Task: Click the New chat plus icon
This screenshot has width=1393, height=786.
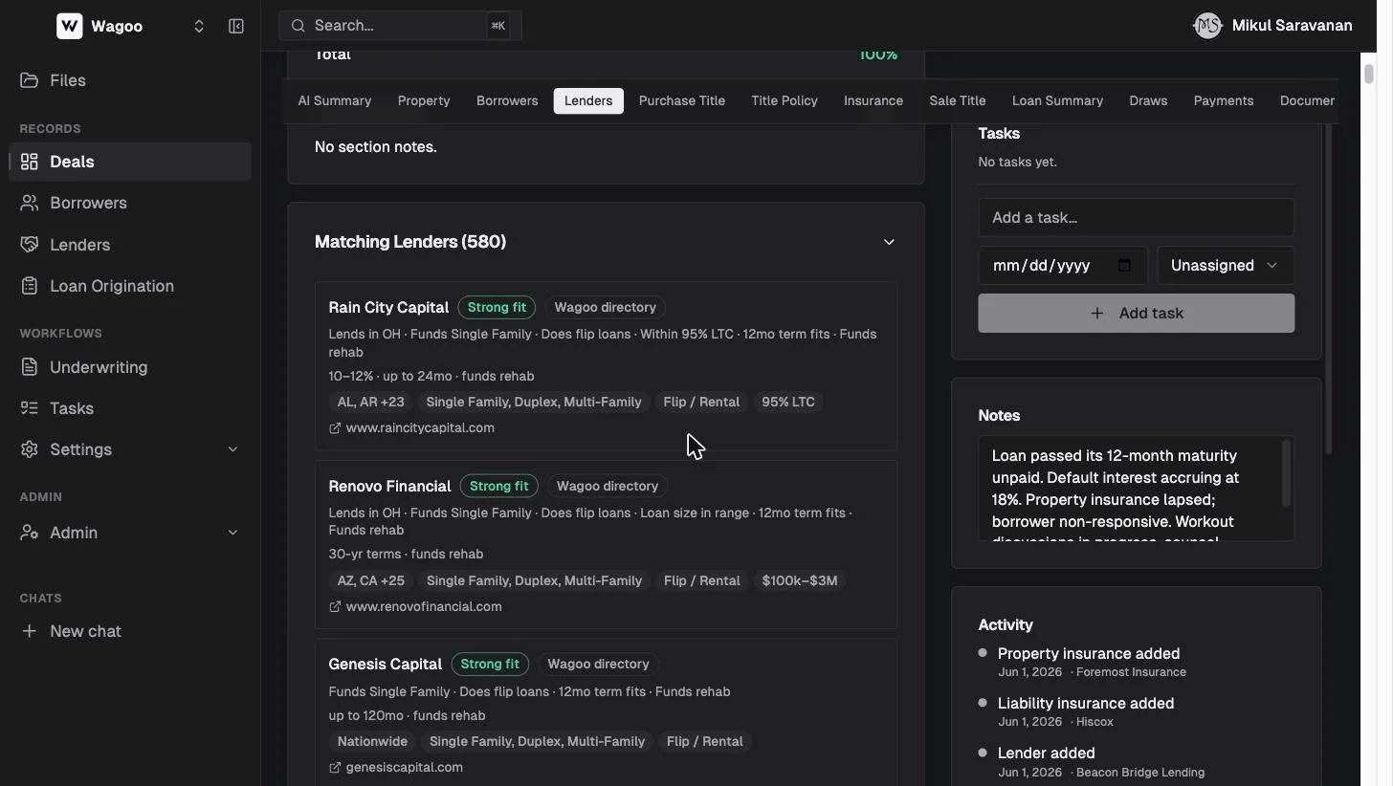Action: point(30,631)
